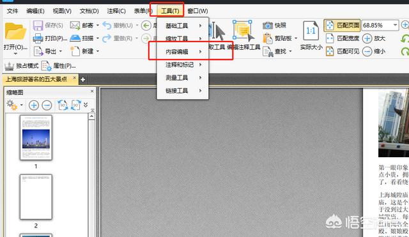Screen dimensions: 409x237
Task: Toggle Fit Width mode
Action: click(x=343, y=38)
